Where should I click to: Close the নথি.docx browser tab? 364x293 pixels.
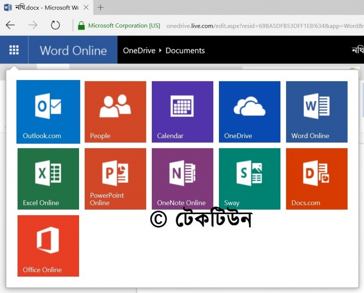(86, 7)
